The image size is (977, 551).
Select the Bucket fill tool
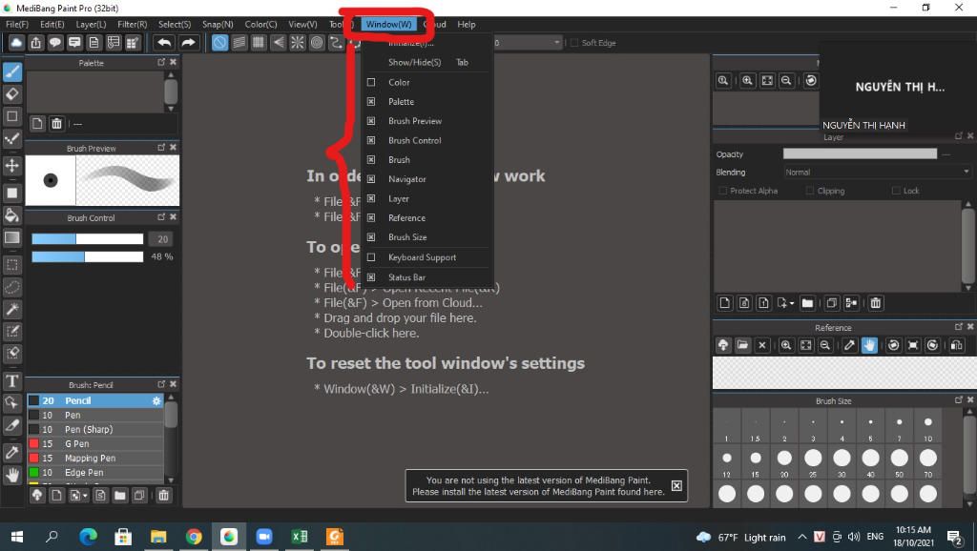click(x=11, y=215)
